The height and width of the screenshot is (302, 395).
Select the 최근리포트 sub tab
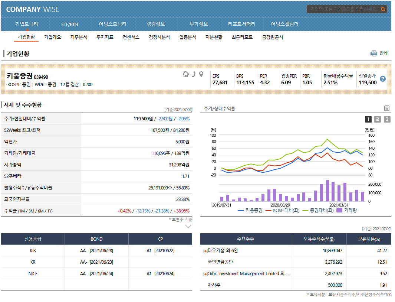click(242, 37)
